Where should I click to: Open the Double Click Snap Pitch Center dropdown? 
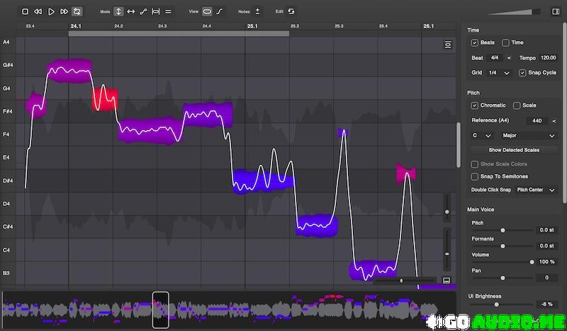click(537, 190)
